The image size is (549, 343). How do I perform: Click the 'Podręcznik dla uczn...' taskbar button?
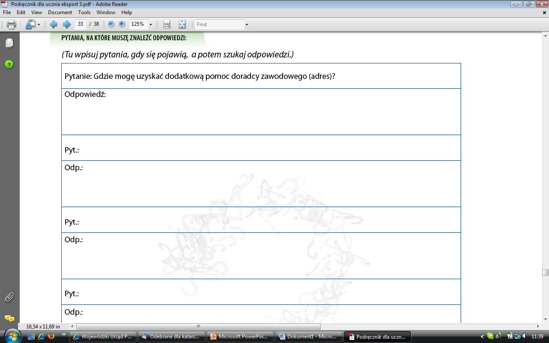click(x=377, y=337)
